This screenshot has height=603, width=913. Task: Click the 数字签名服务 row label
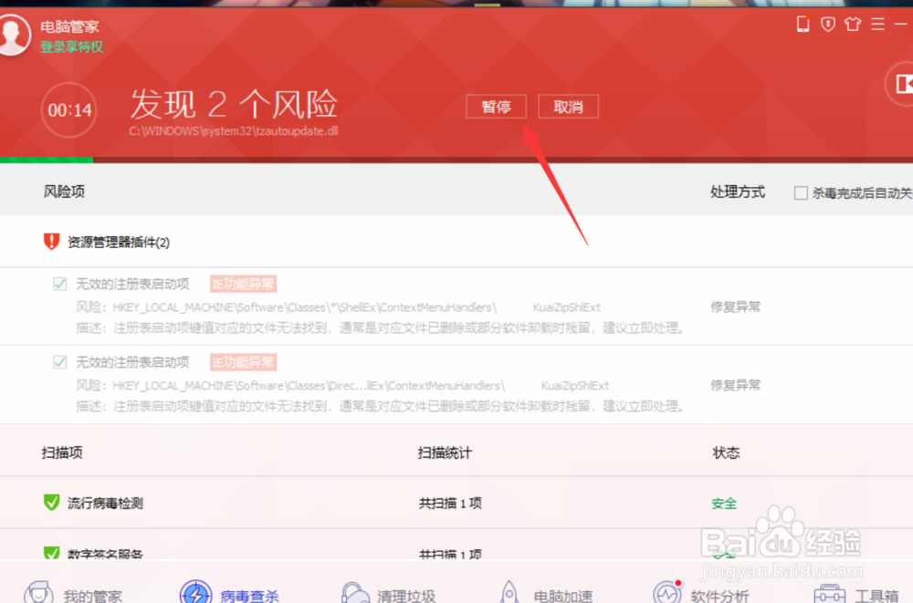click(x=105, y=554)
